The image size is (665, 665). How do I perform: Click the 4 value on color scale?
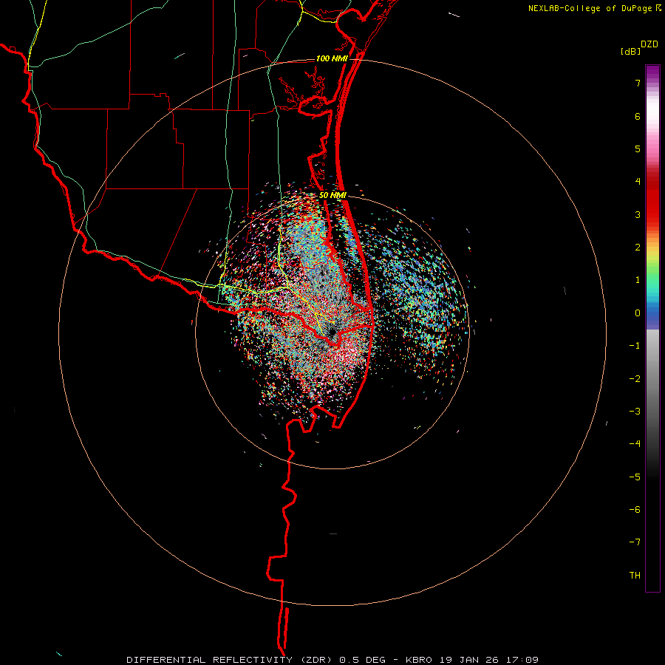tap(638, 182)
